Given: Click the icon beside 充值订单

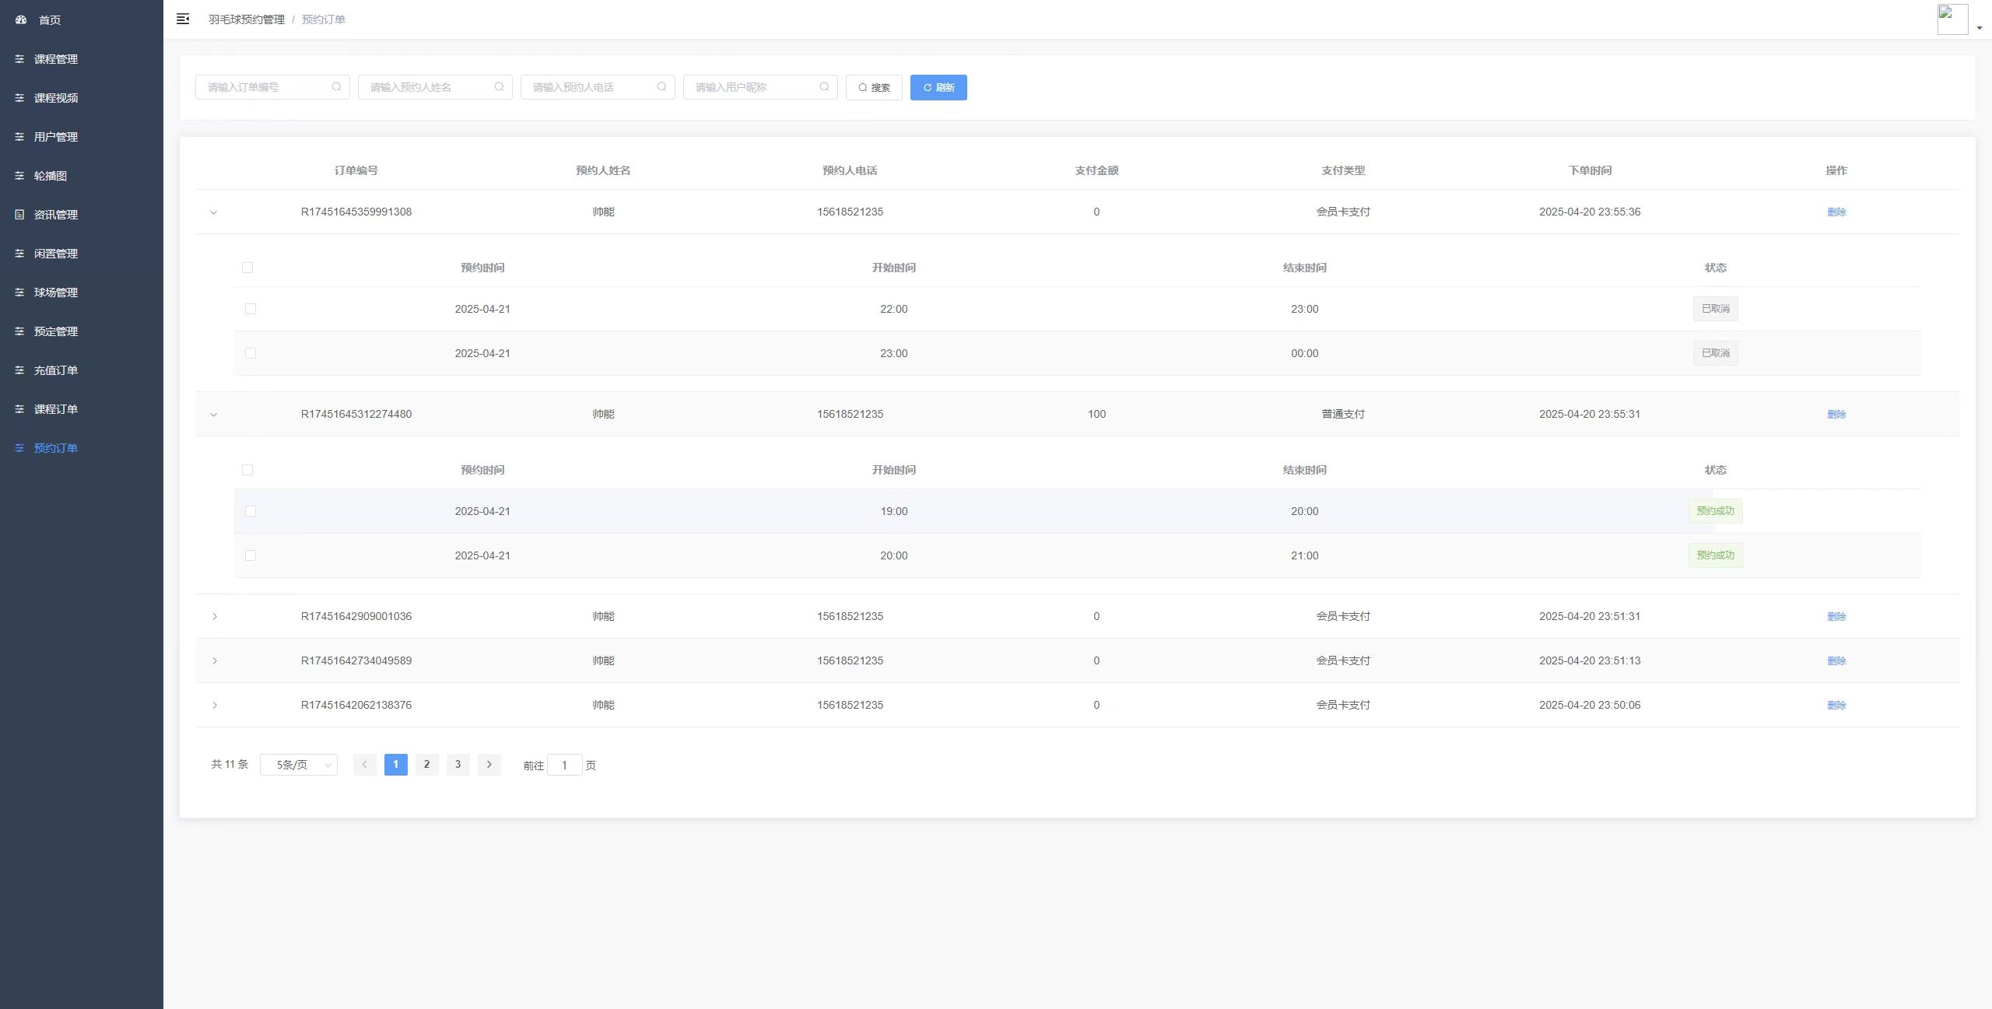Looking at the screenshot, I should click(x=19, y=370).
